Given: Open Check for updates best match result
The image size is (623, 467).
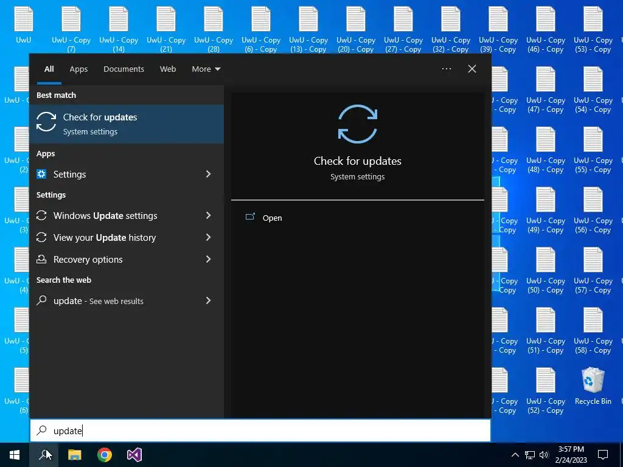Looking at the screenshot, I should click(127, 124).
